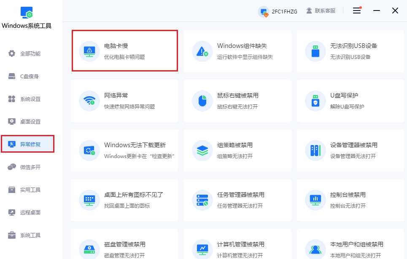
Task: Click 解除U盘写保护 description text
Action: pyautogui.click(x=347, y=107)
